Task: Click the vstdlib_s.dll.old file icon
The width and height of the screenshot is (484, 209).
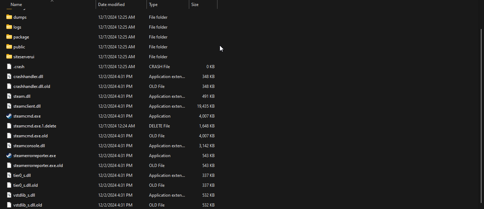Action: click(x=9, y=205)
